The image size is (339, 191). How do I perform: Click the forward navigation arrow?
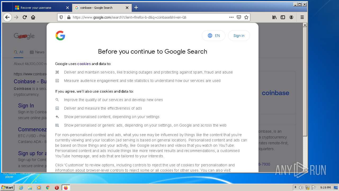[16, 17]
